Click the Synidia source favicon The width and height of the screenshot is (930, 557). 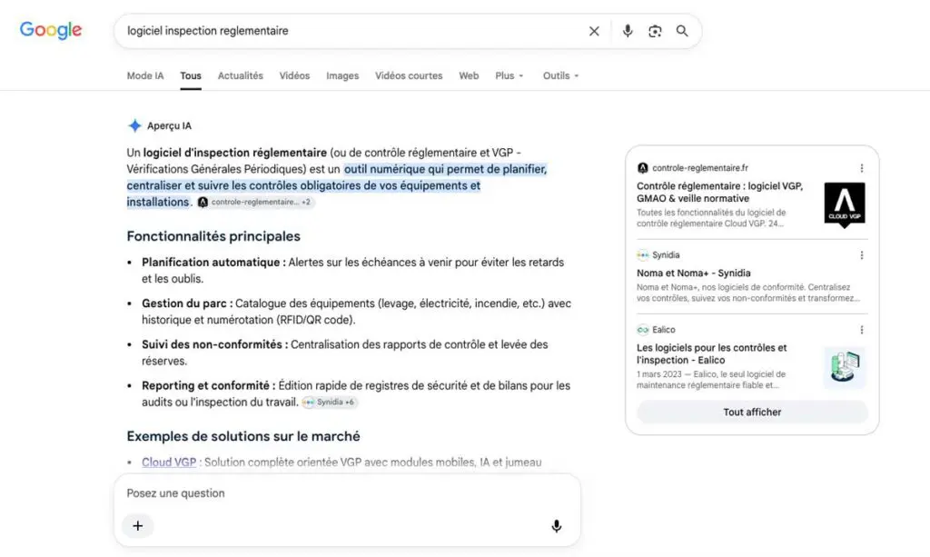[642, 255]
